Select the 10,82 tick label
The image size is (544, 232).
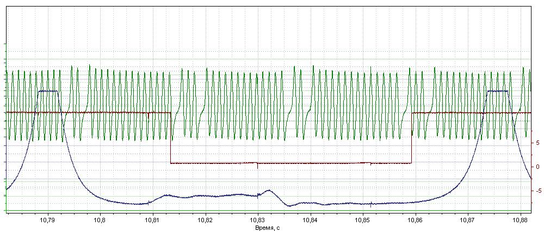click(x=206, y=220)
